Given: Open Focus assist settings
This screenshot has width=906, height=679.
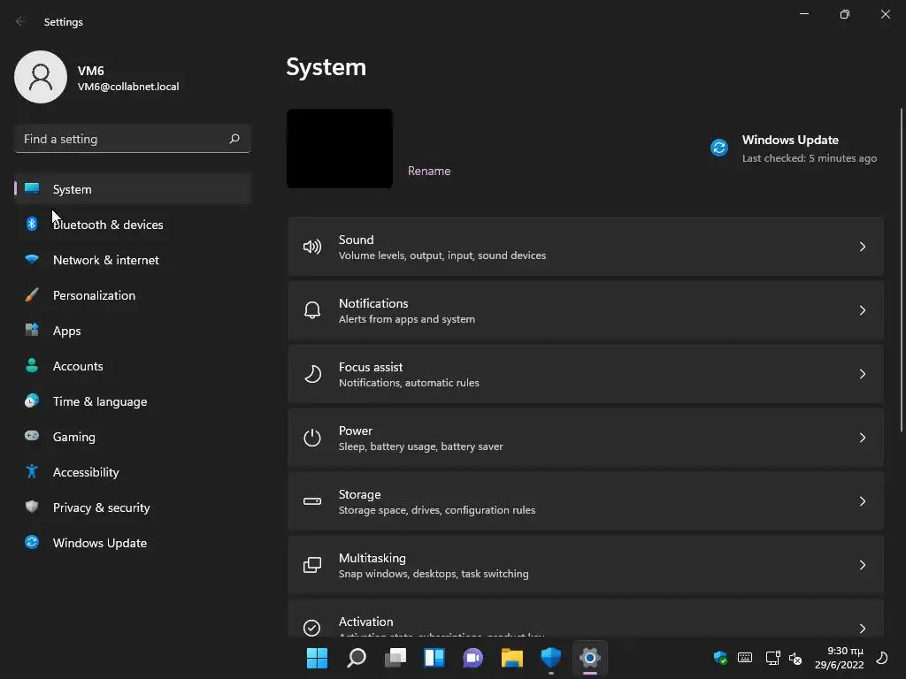Looking at the screenshot, I should point(586,374).
